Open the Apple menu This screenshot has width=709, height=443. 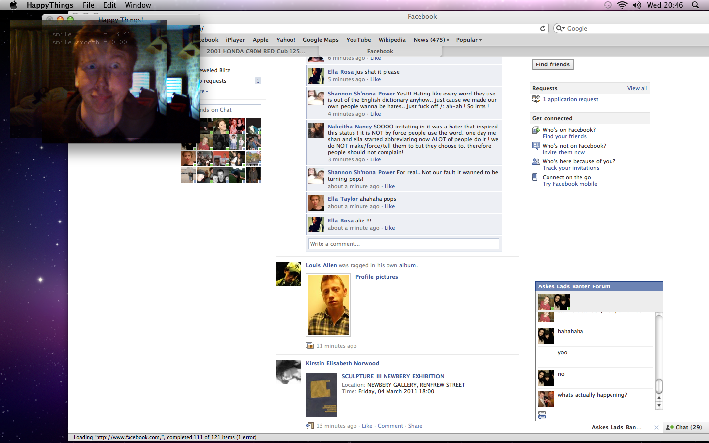tap(13, 5)
